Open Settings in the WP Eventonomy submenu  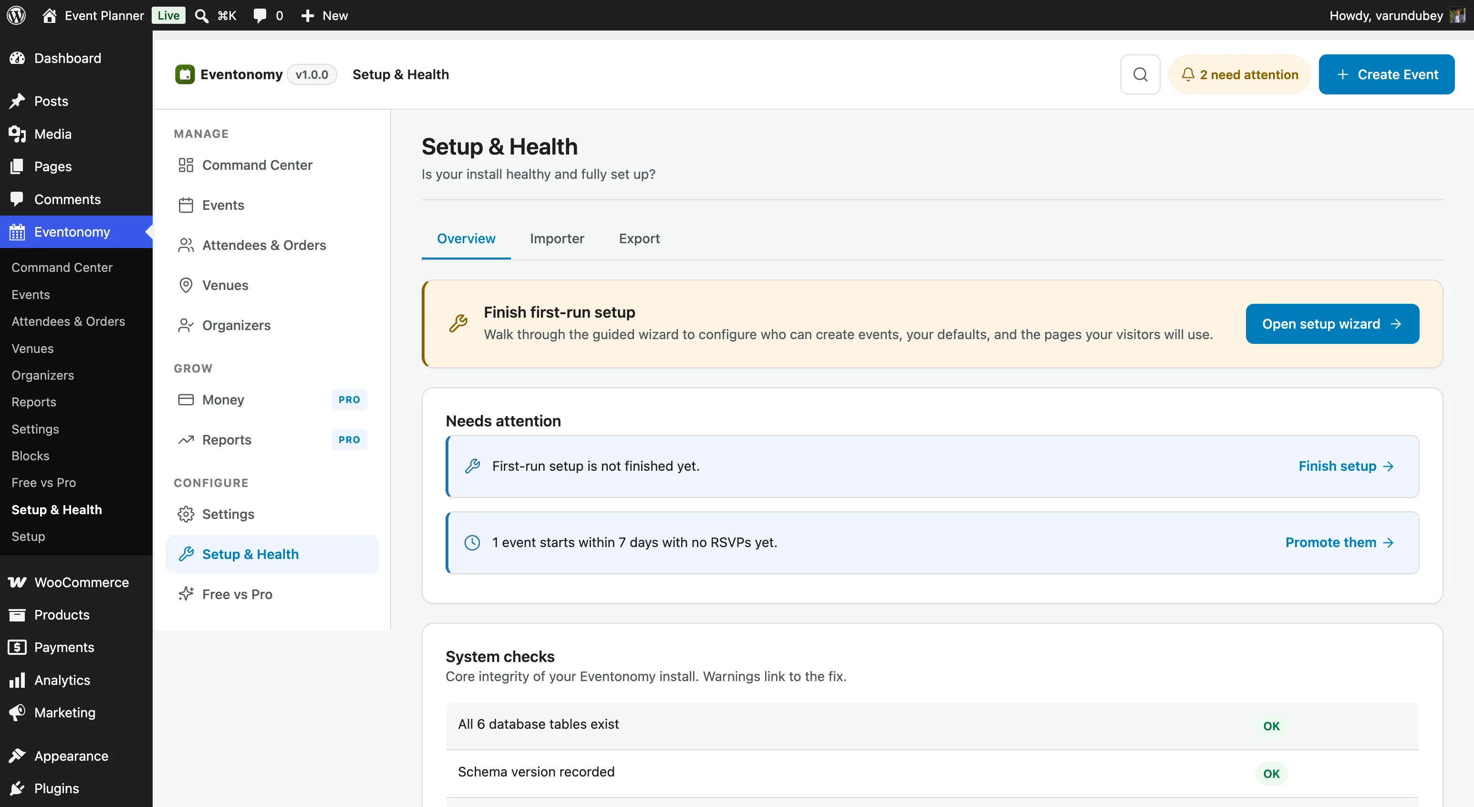(35, 429)
